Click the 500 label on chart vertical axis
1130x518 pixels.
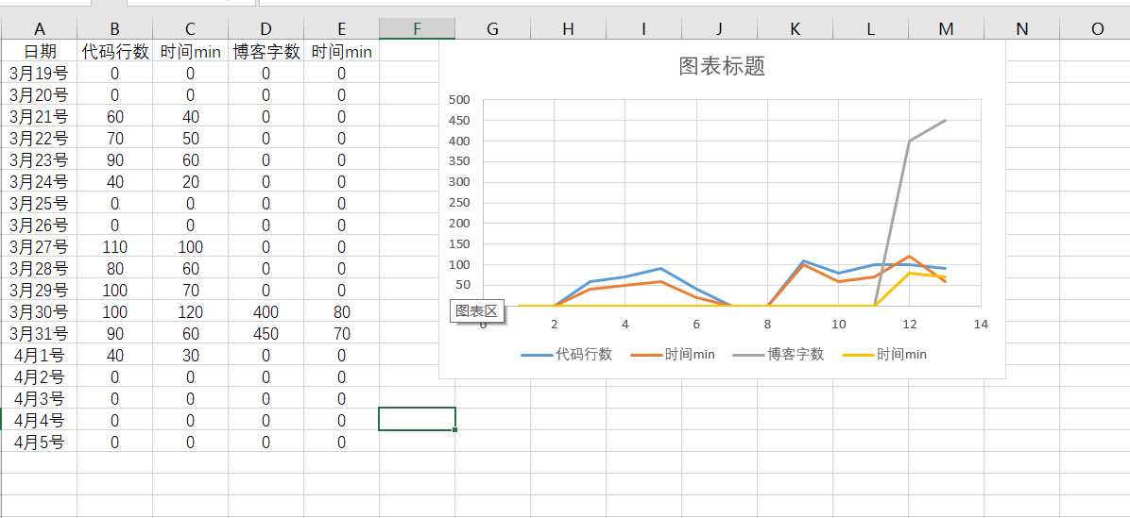click(x=459, y=100)
